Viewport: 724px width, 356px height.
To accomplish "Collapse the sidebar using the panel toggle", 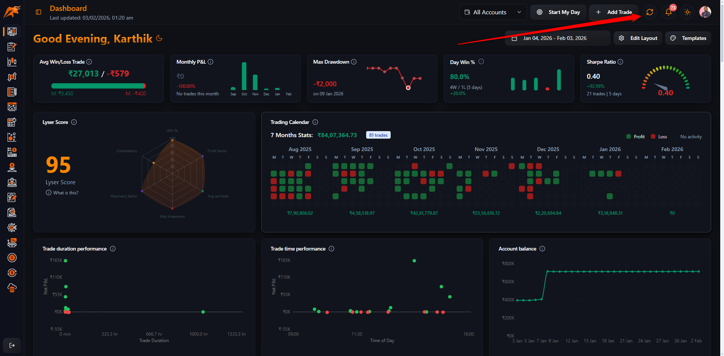I will [38, 12].
